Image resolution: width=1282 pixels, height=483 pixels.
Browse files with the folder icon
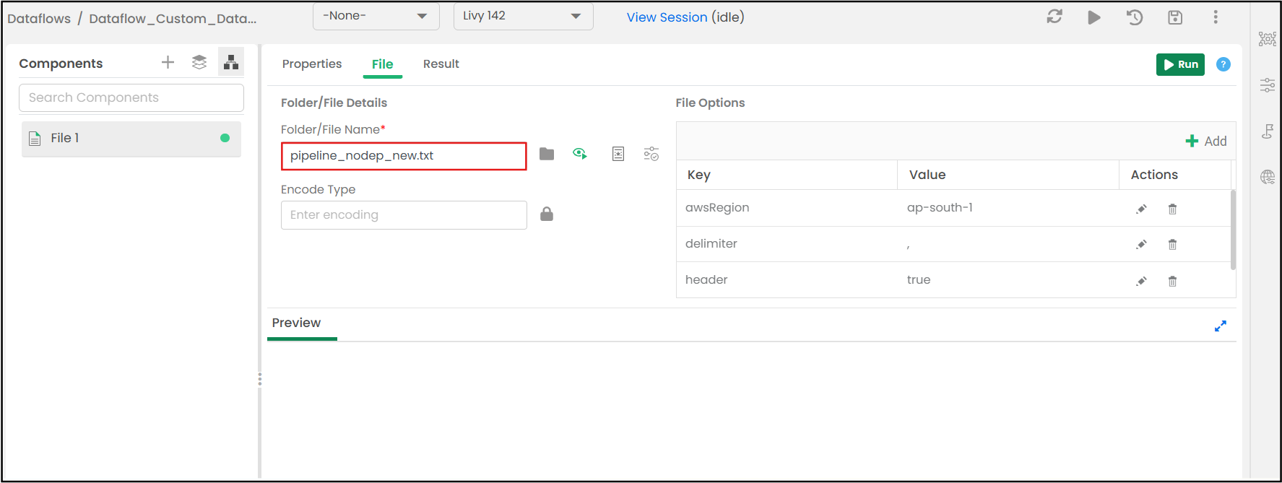point(547,155)
